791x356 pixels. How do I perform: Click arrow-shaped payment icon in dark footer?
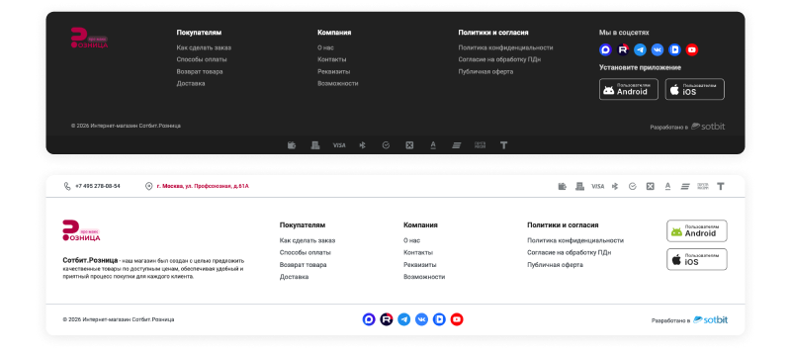[x=362, y=145]
